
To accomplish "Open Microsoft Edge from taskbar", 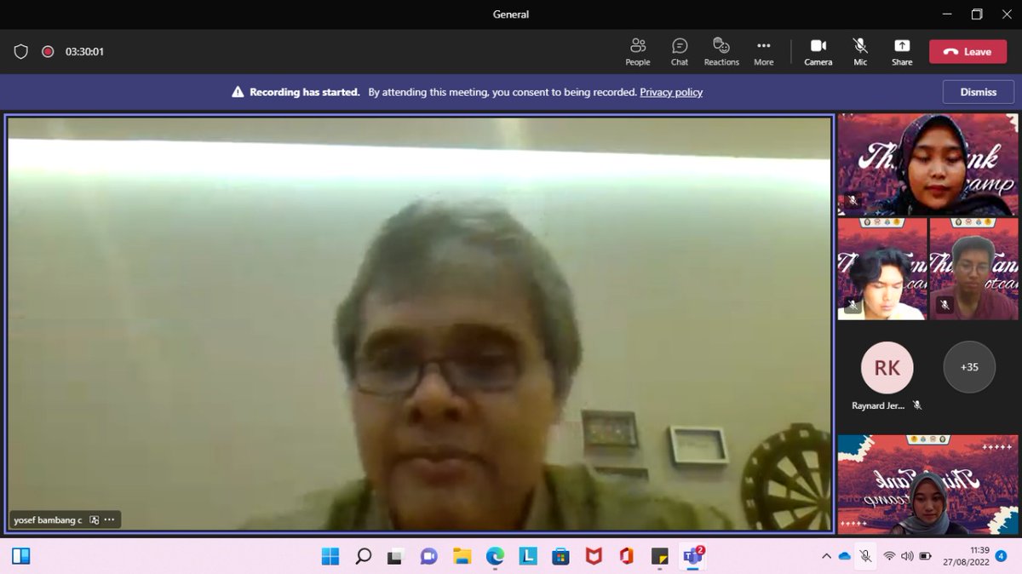I will pyautogui.click(x=495, y=556).
